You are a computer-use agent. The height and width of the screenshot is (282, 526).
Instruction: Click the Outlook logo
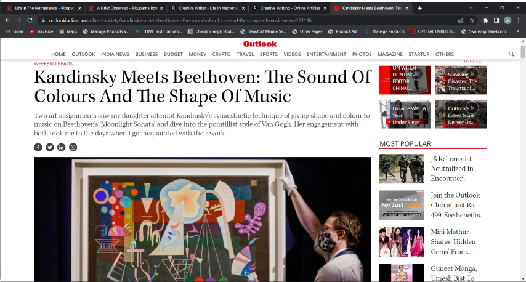[260, 44]
